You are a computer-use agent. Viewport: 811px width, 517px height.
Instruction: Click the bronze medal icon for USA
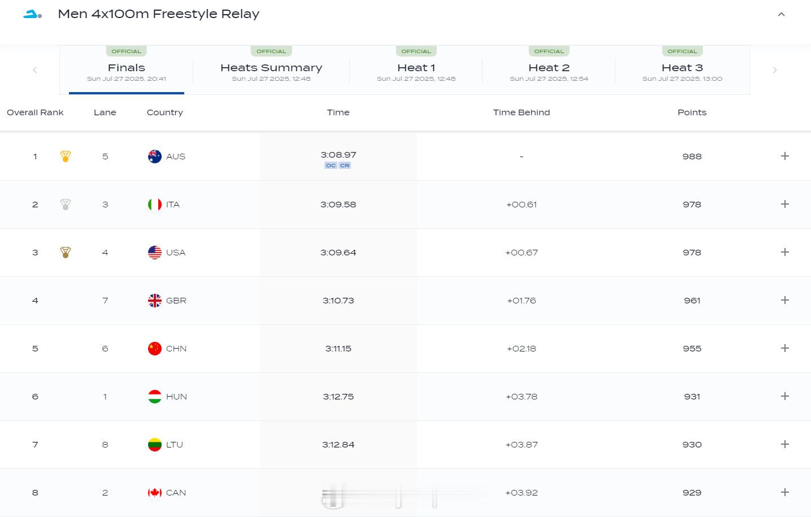(x=66, y=253)
